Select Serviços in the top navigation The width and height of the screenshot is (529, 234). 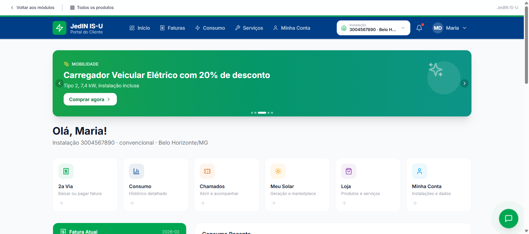249,28
